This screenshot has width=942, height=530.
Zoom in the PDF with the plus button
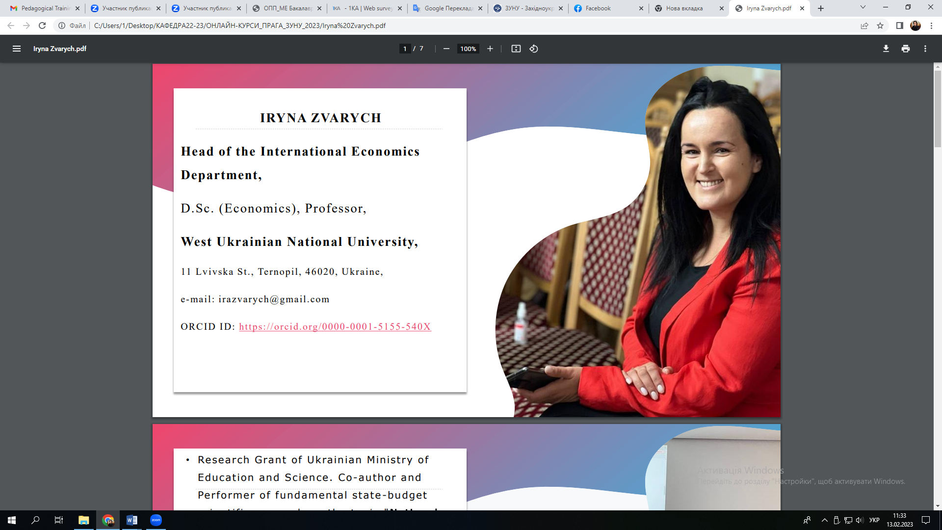click(490, 49)
